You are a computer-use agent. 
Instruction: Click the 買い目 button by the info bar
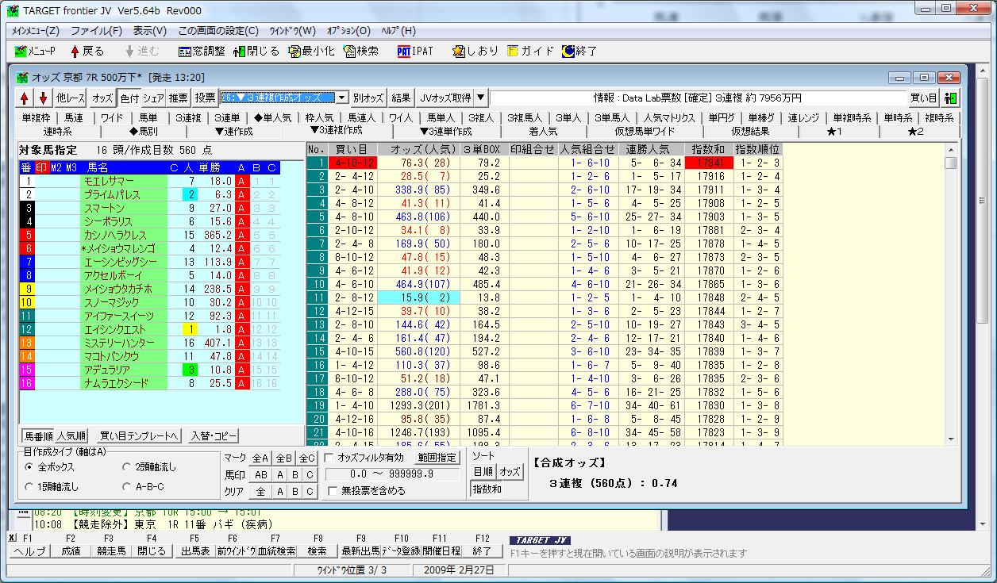coord(923,98)
